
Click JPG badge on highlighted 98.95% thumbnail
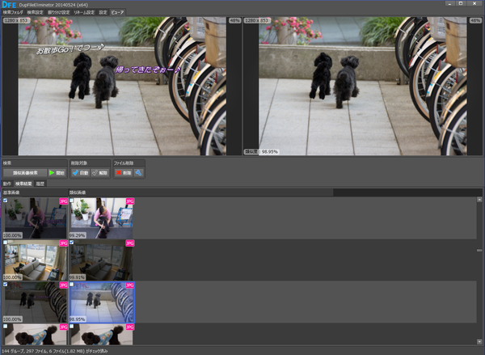click(x=130, y=285)
